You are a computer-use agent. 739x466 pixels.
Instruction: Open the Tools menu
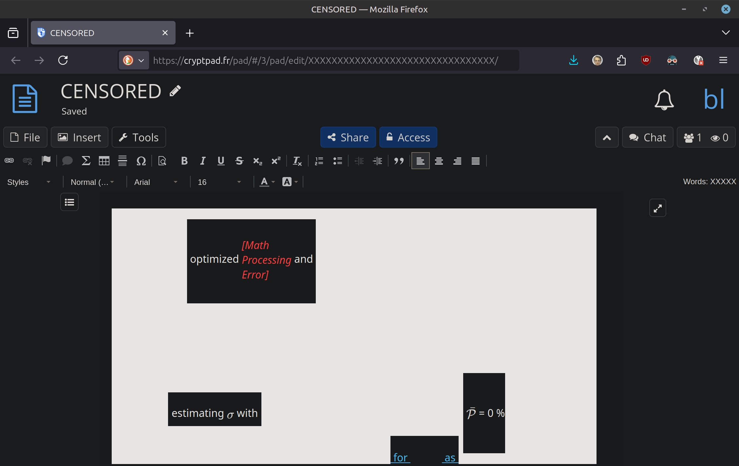pos(139,137)
